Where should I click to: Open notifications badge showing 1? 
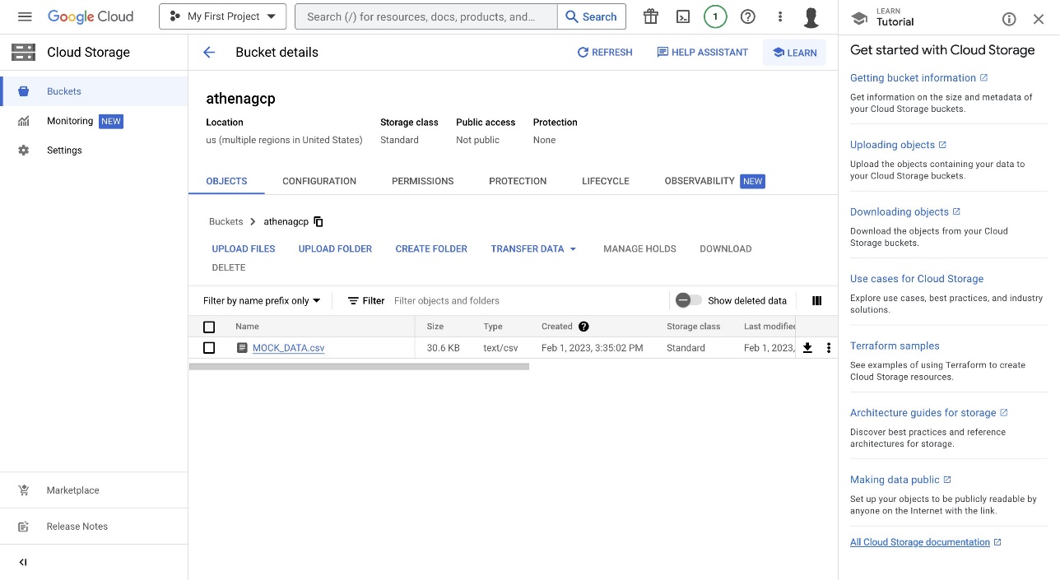coord(715,16)
